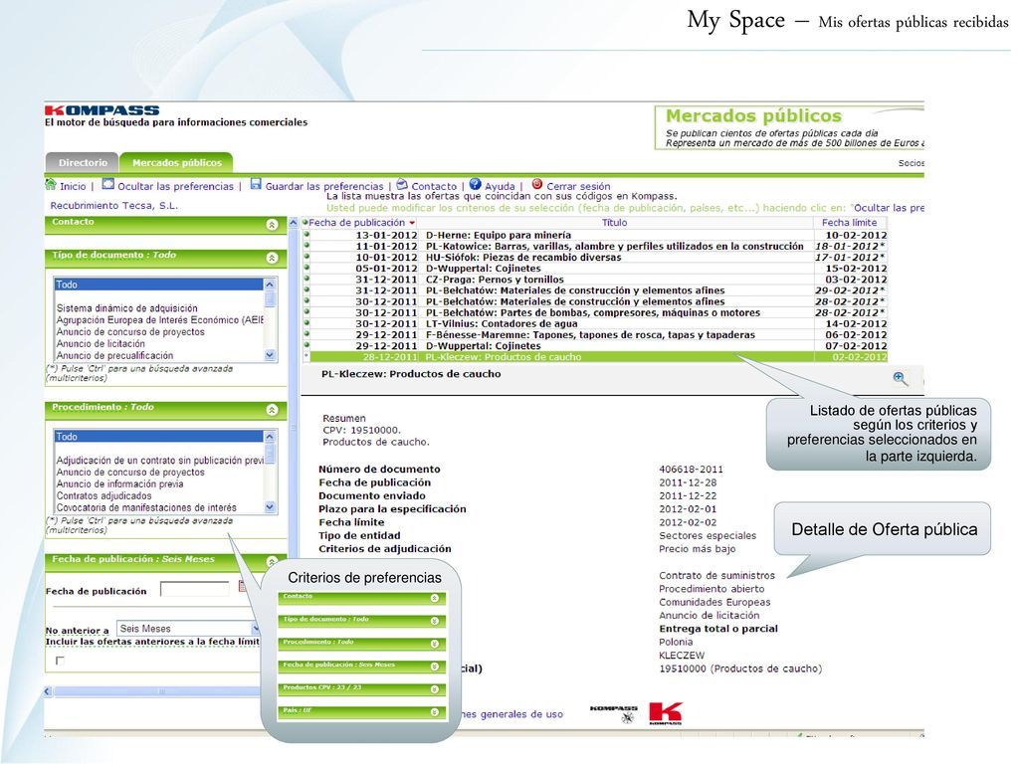Viewport: 1019px width, 764px height.
Task: Select Anuncio de información previa option
Action: [119, 484]
